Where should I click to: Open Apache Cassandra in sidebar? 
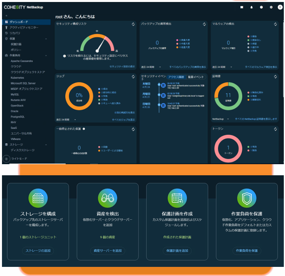pyautogui.click(x=22, y=61)
